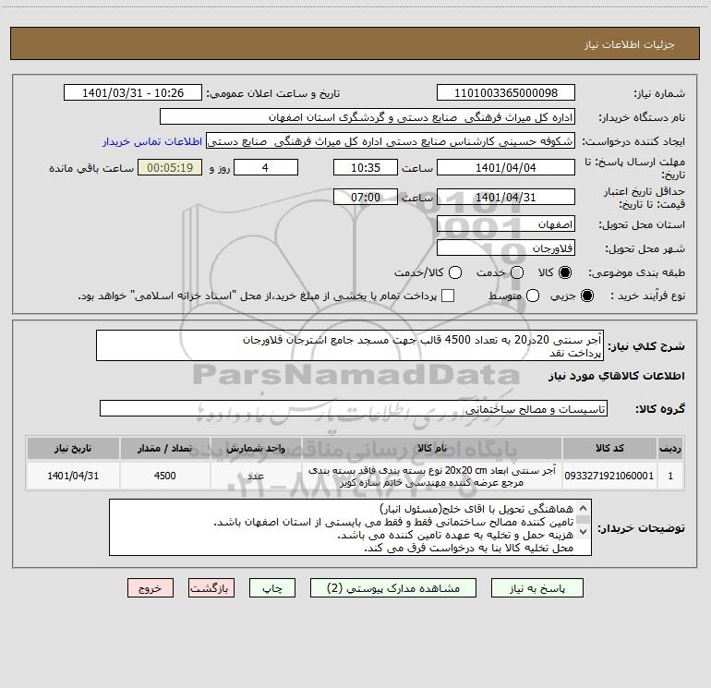Select the متوسط purchase type radio
This screenshot has width=711, height=688.
coord(533,296)
